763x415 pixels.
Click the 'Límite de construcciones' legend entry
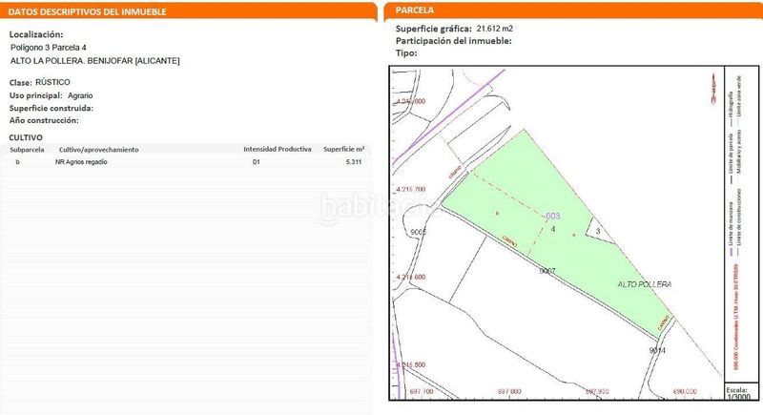click(738, 222)
